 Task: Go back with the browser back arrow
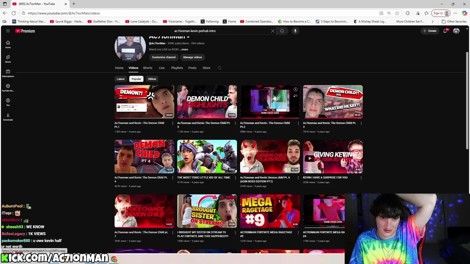point(5,13)
